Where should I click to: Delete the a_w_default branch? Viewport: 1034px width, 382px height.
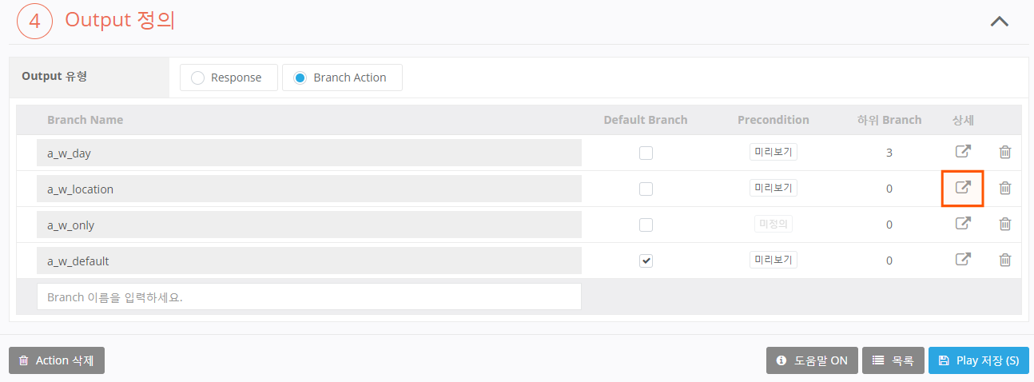(1005, 260)
